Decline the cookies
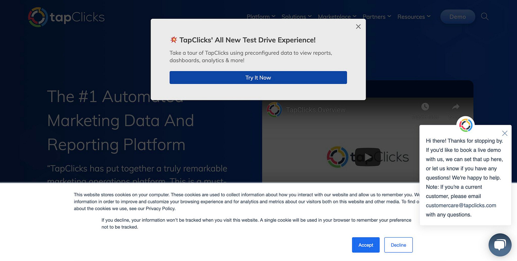517x261 pixels. [398, 245]
